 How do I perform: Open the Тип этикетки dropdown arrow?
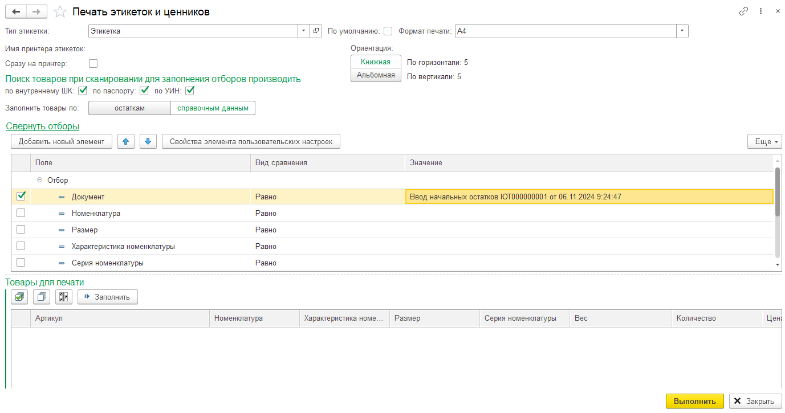point(304,31)
